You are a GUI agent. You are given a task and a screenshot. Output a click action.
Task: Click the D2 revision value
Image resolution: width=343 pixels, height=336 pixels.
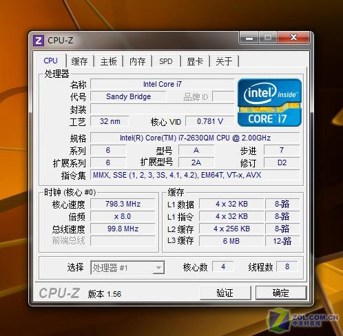282,162
